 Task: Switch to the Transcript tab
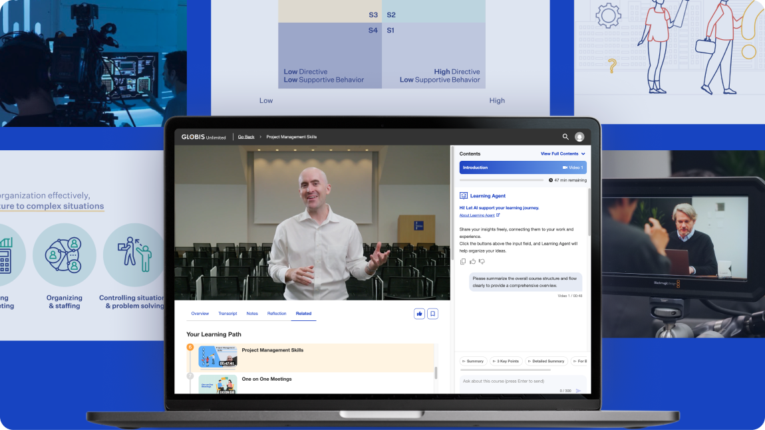click(228, 314)
